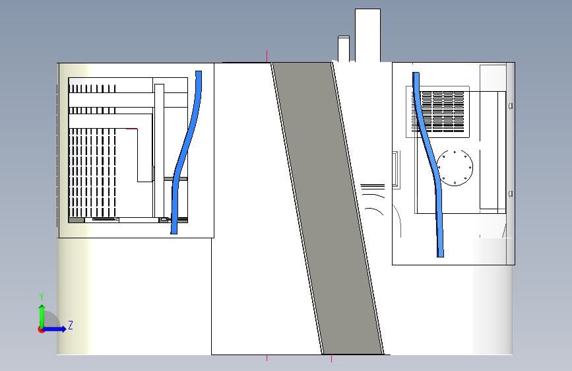Click the blue Z axis arrow of triad
Image resolution: width=572 pixels, height=371 pixels.
pyautogui.click(x=55, y=329)
